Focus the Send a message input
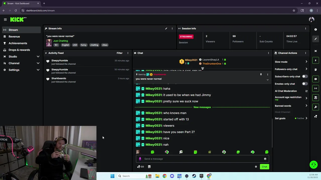Screen dimensions: 321x180 pos(202,159)
